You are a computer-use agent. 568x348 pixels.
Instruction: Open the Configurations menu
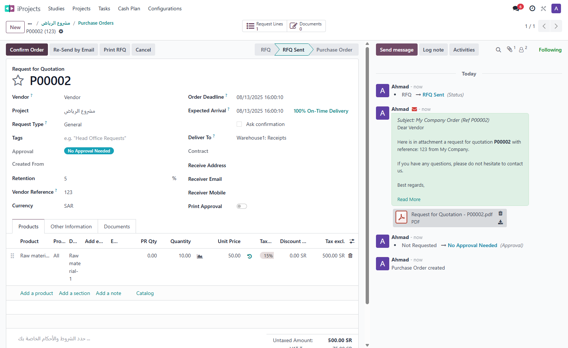pos(165,8)
